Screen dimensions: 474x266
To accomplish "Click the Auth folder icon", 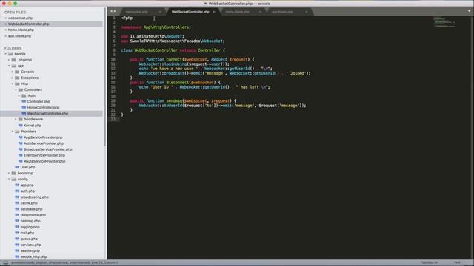I will 24,95.
